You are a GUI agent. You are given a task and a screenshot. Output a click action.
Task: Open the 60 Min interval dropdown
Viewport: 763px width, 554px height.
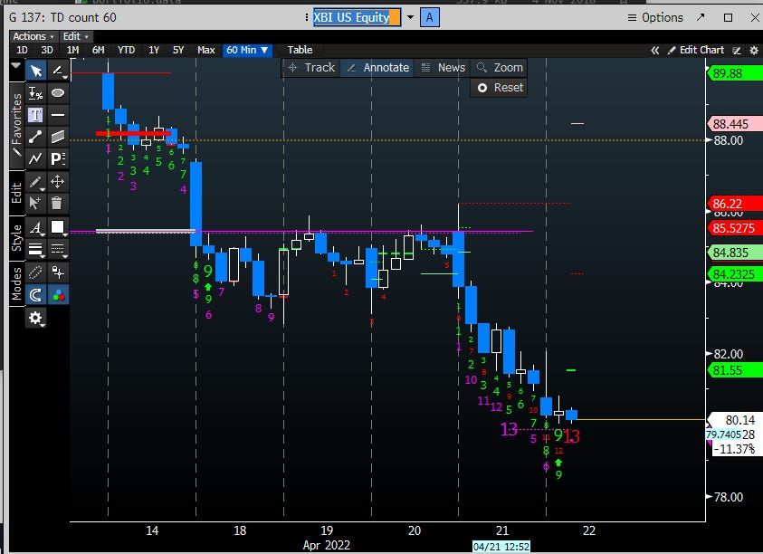click(247, 50)
